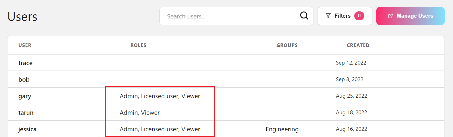Click created date Aug 18, 2022

352,113
